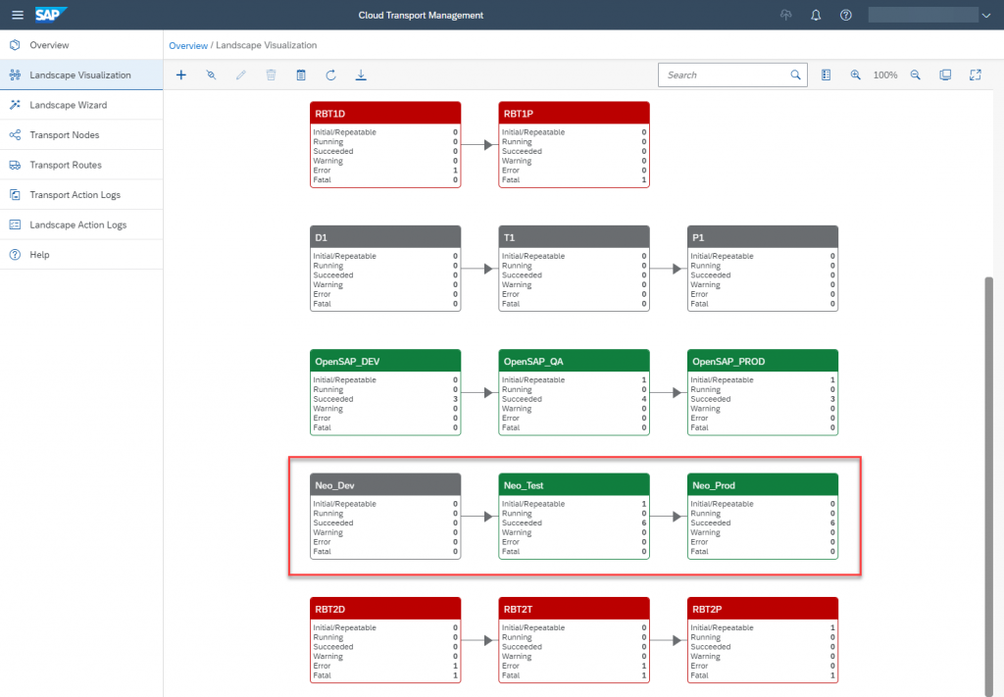The width and height of the screenshot is (1004, 697).
Task: Open notifications bell
Action: pyautogui.click(x=816, y=15)
